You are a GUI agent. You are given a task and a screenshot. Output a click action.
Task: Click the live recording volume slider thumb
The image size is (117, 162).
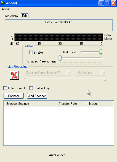tap(105, 79)
